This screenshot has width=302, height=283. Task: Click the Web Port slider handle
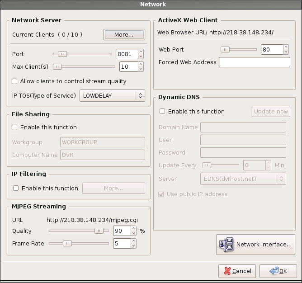point(225,49)
